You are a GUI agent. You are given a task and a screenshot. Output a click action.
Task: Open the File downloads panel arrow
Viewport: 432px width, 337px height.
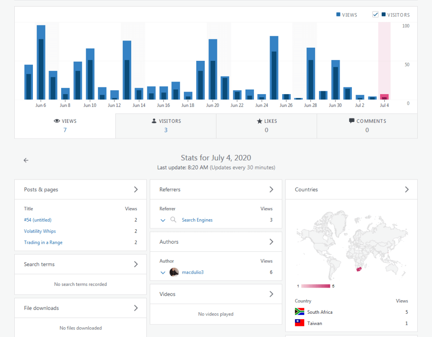136,308
